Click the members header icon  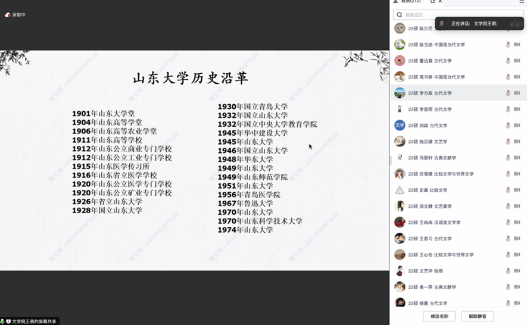pos(396,2)
